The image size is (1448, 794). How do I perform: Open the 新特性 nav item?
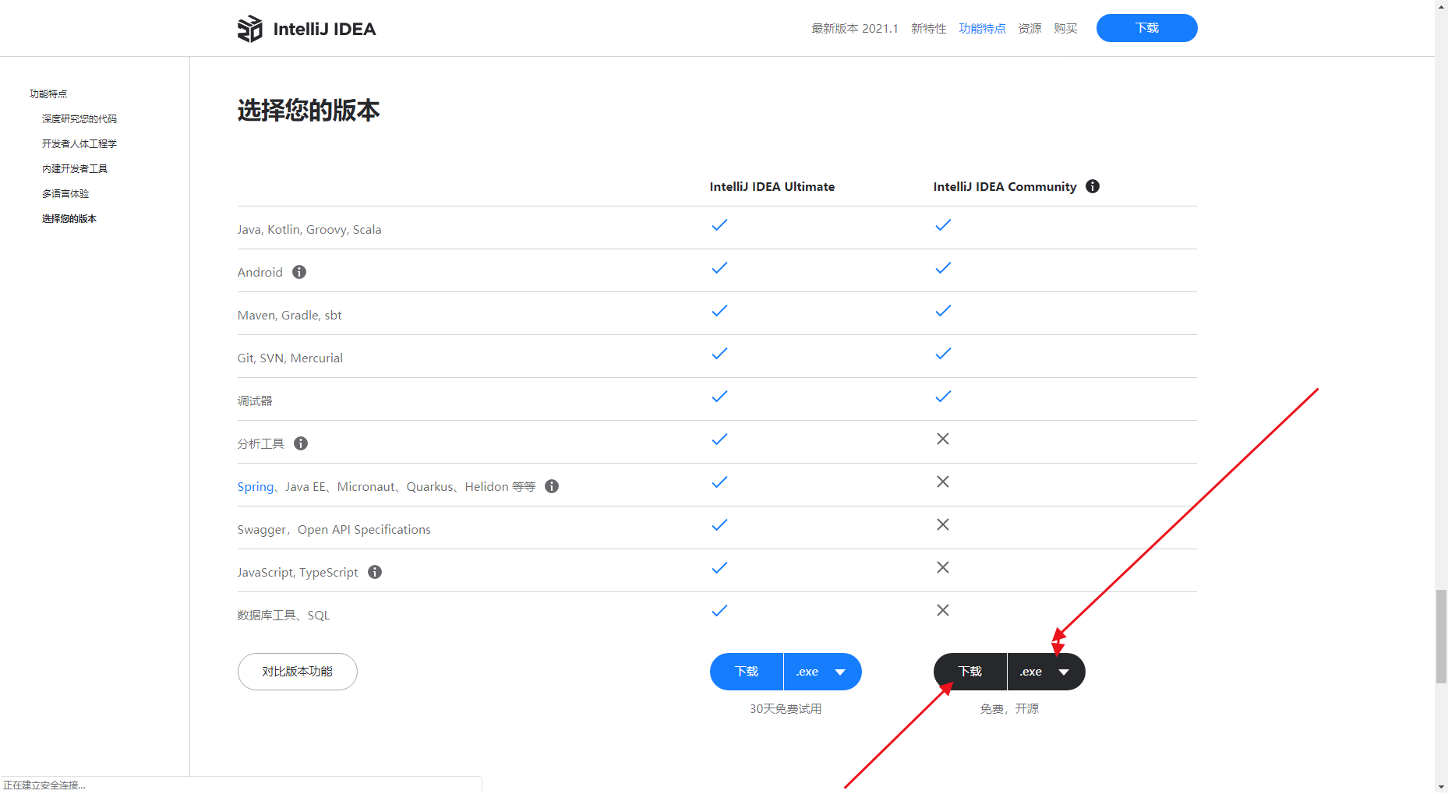click(x=929, y=29)
